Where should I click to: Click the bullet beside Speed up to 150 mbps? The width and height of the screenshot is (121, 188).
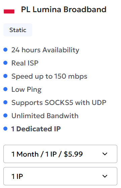pyautogui.click(x=5, y=76)
